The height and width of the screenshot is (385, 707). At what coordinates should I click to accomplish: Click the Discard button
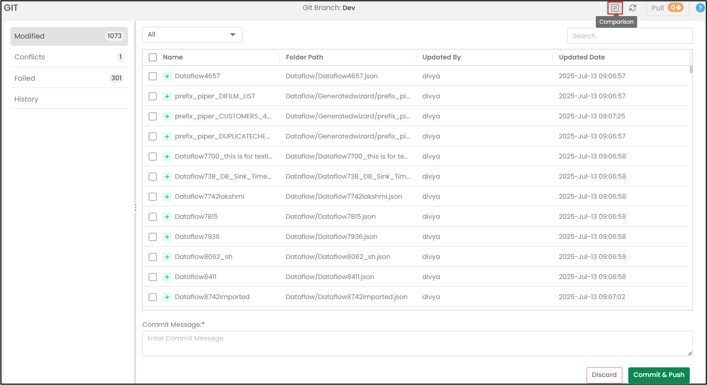(x=604, y=375)
